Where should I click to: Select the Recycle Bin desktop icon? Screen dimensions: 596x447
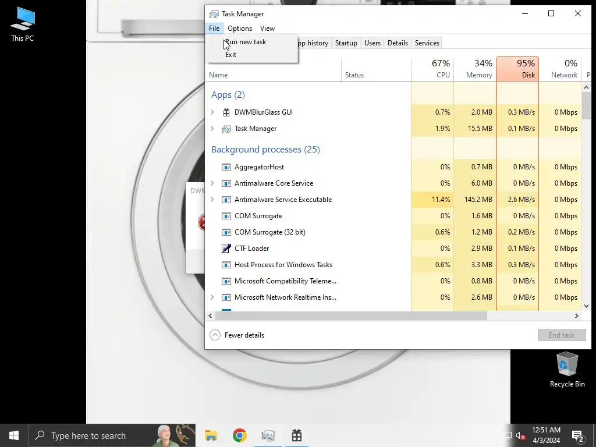567,370
